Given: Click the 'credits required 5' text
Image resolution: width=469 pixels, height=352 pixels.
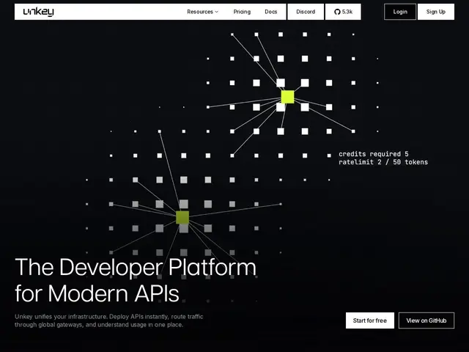Looking at the screenshot, I should coord(373,154).
